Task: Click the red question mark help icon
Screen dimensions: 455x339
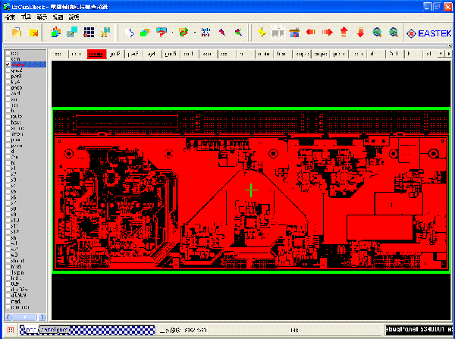Action: 162,32
